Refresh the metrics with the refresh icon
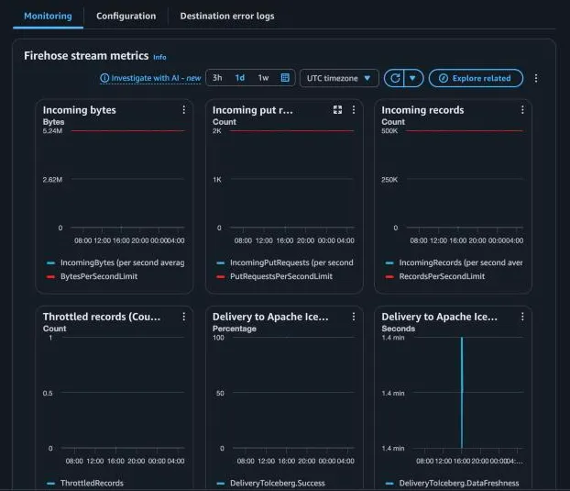This screenshot has width=570, height=491. (395, 78)
